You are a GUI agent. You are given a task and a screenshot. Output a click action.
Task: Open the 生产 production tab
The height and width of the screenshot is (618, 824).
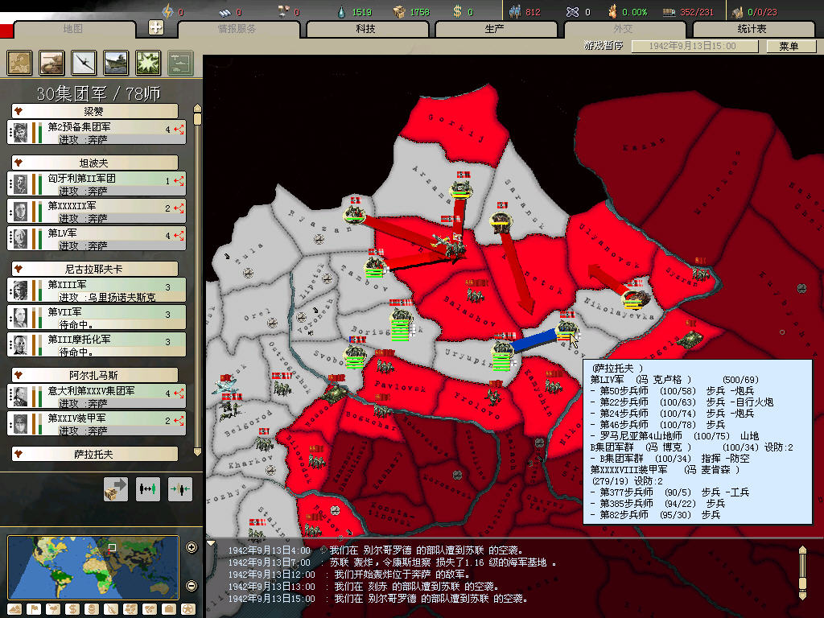coord(495,29)
